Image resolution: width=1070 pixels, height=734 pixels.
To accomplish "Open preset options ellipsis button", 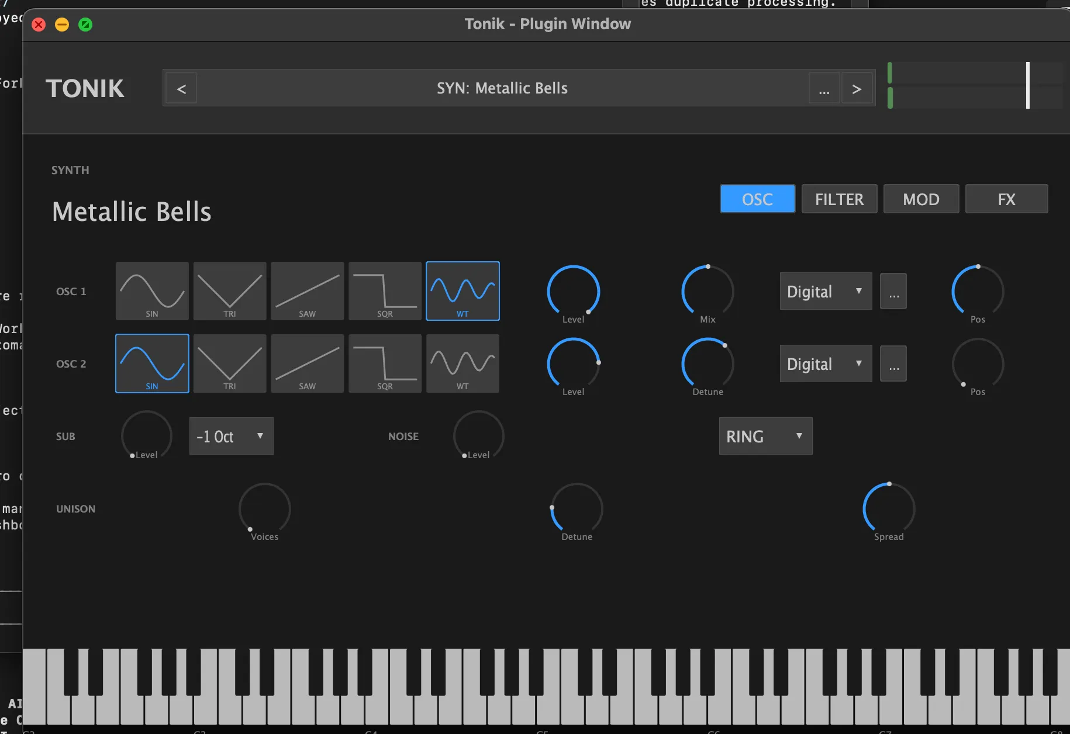I will (x=824, y=88).
